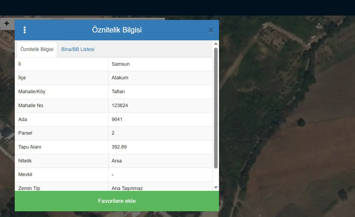
Task: Click the value Samsun
Action: [x=121, y=64]
